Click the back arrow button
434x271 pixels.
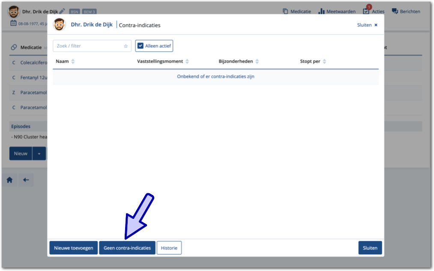26,180
